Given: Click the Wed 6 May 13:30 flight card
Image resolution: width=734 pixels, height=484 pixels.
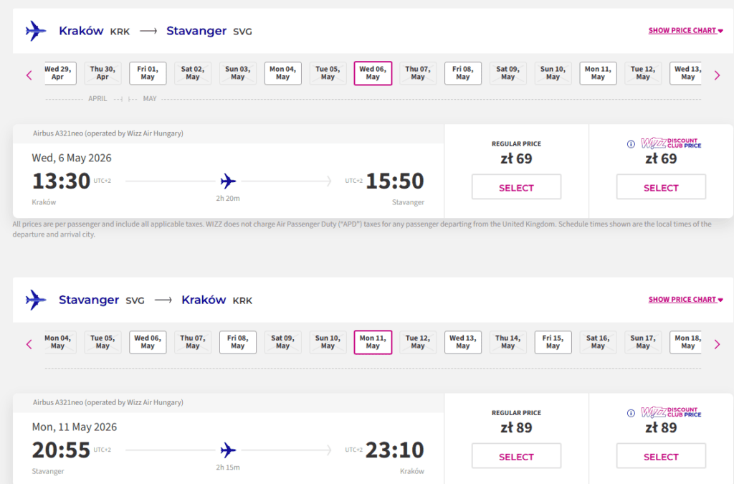Looking at the screenshot, I should tap(228, 180).
